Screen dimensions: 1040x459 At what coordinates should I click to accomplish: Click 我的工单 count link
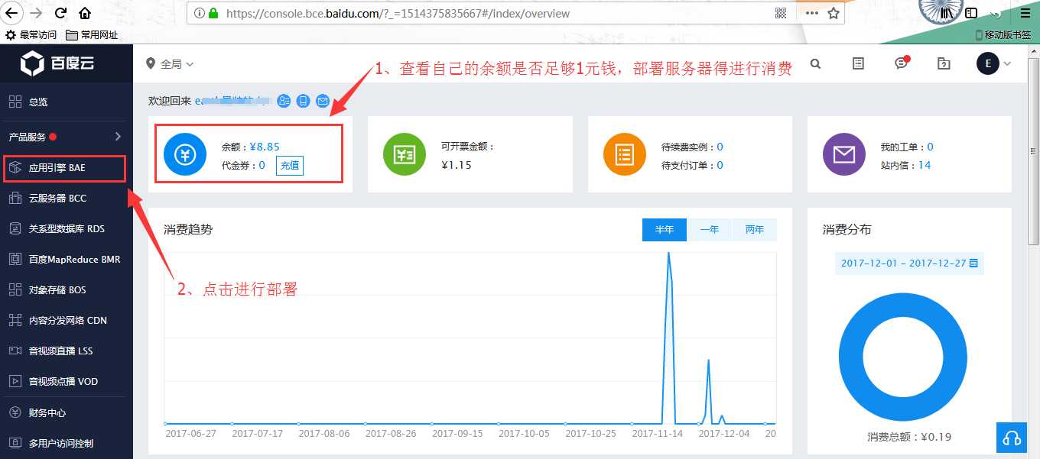(x=930, y=147)
